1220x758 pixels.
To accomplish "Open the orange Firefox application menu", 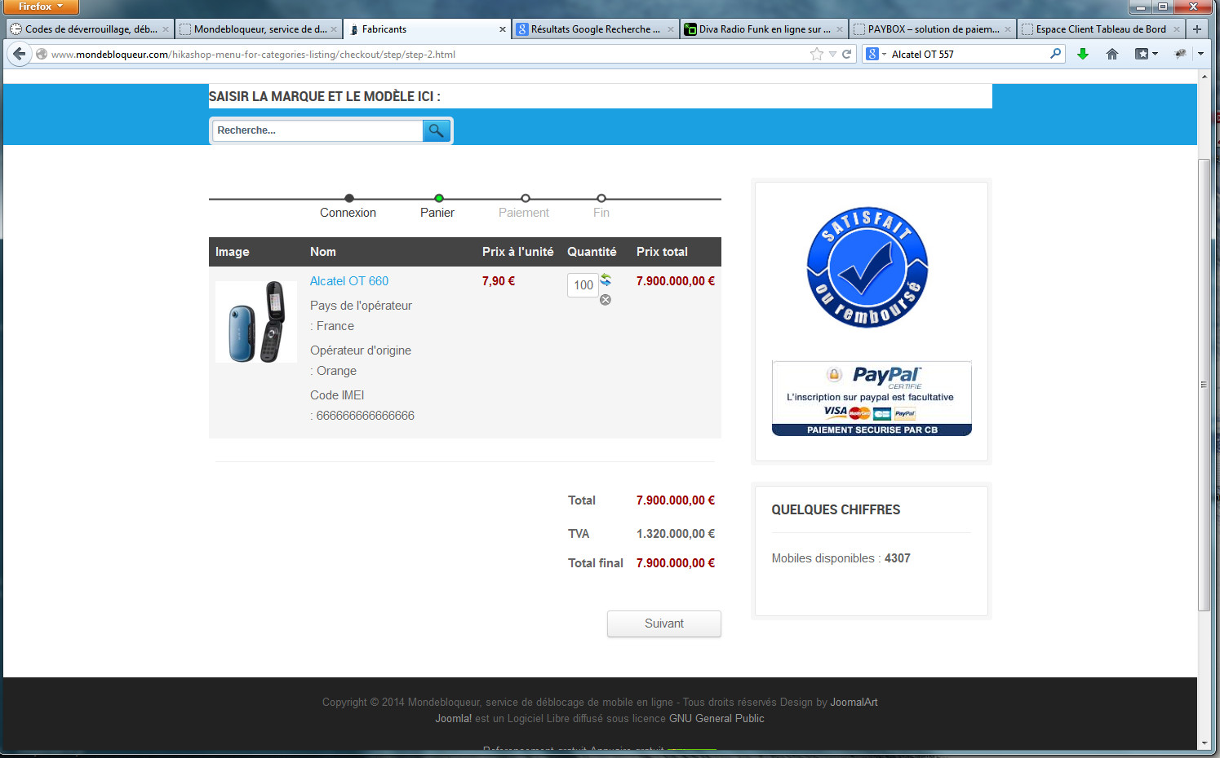I will pos(39,7).
